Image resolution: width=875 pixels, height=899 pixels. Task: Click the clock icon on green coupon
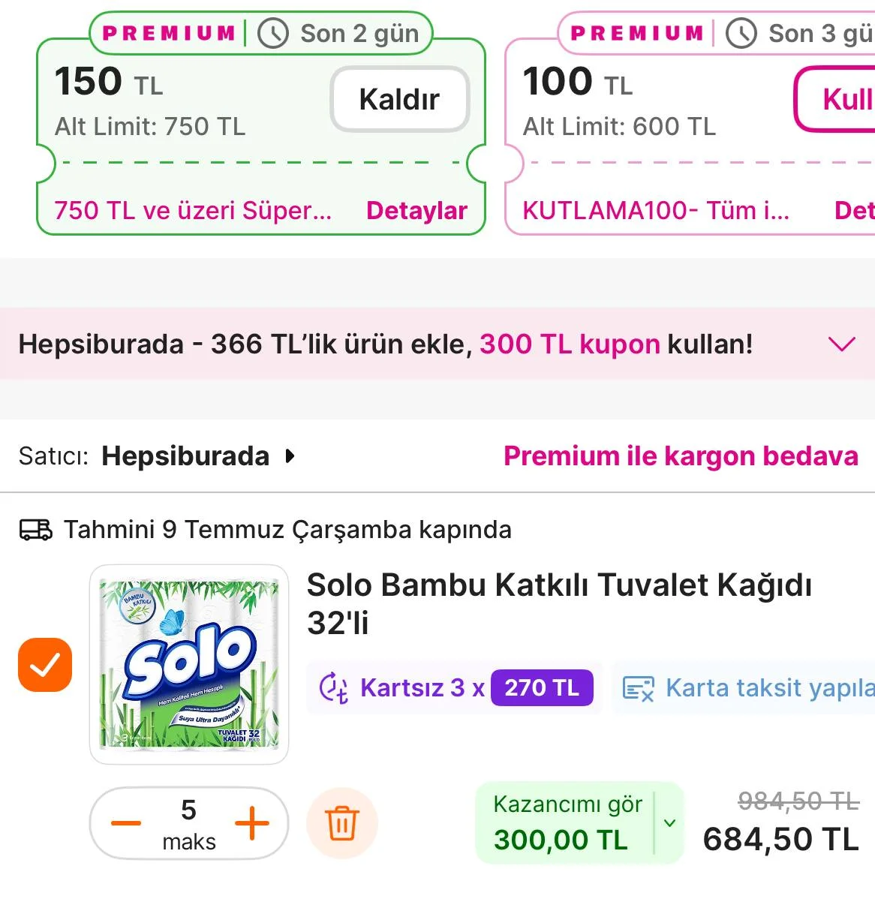[273, 34]
